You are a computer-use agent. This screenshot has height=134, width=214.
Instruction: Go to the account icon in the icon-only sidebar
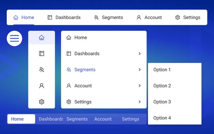click(42, 86)
